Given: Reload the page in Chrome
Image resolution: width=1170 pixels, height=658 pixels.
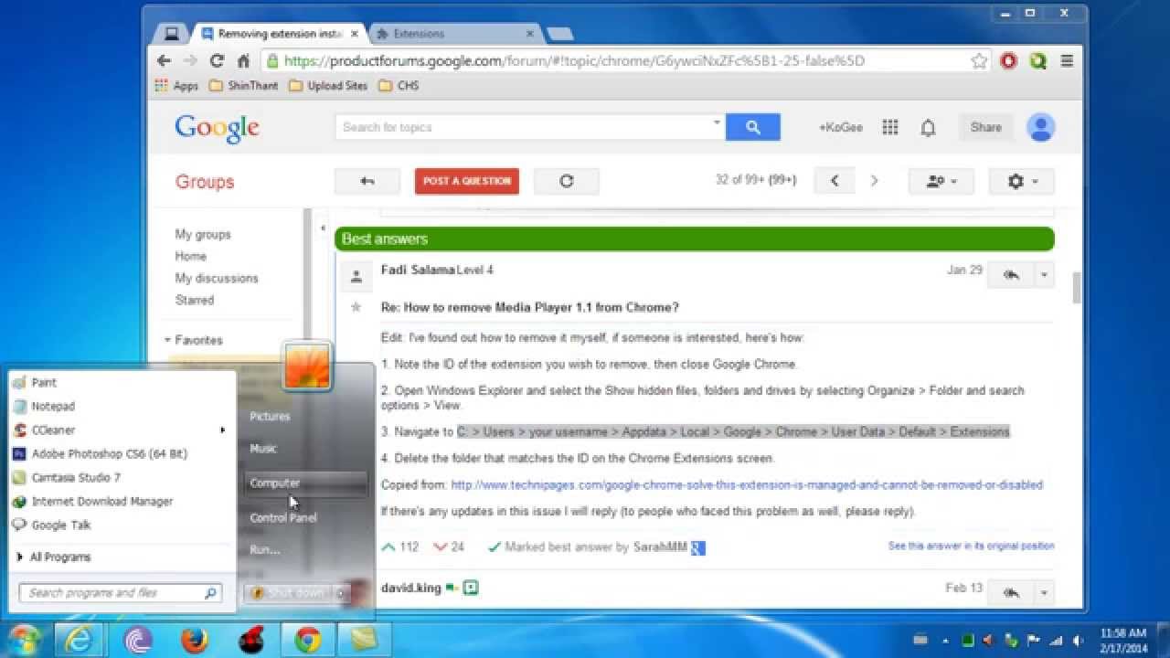Looking at the screenshot, I should pyautogui.click(x=217, y=61).
